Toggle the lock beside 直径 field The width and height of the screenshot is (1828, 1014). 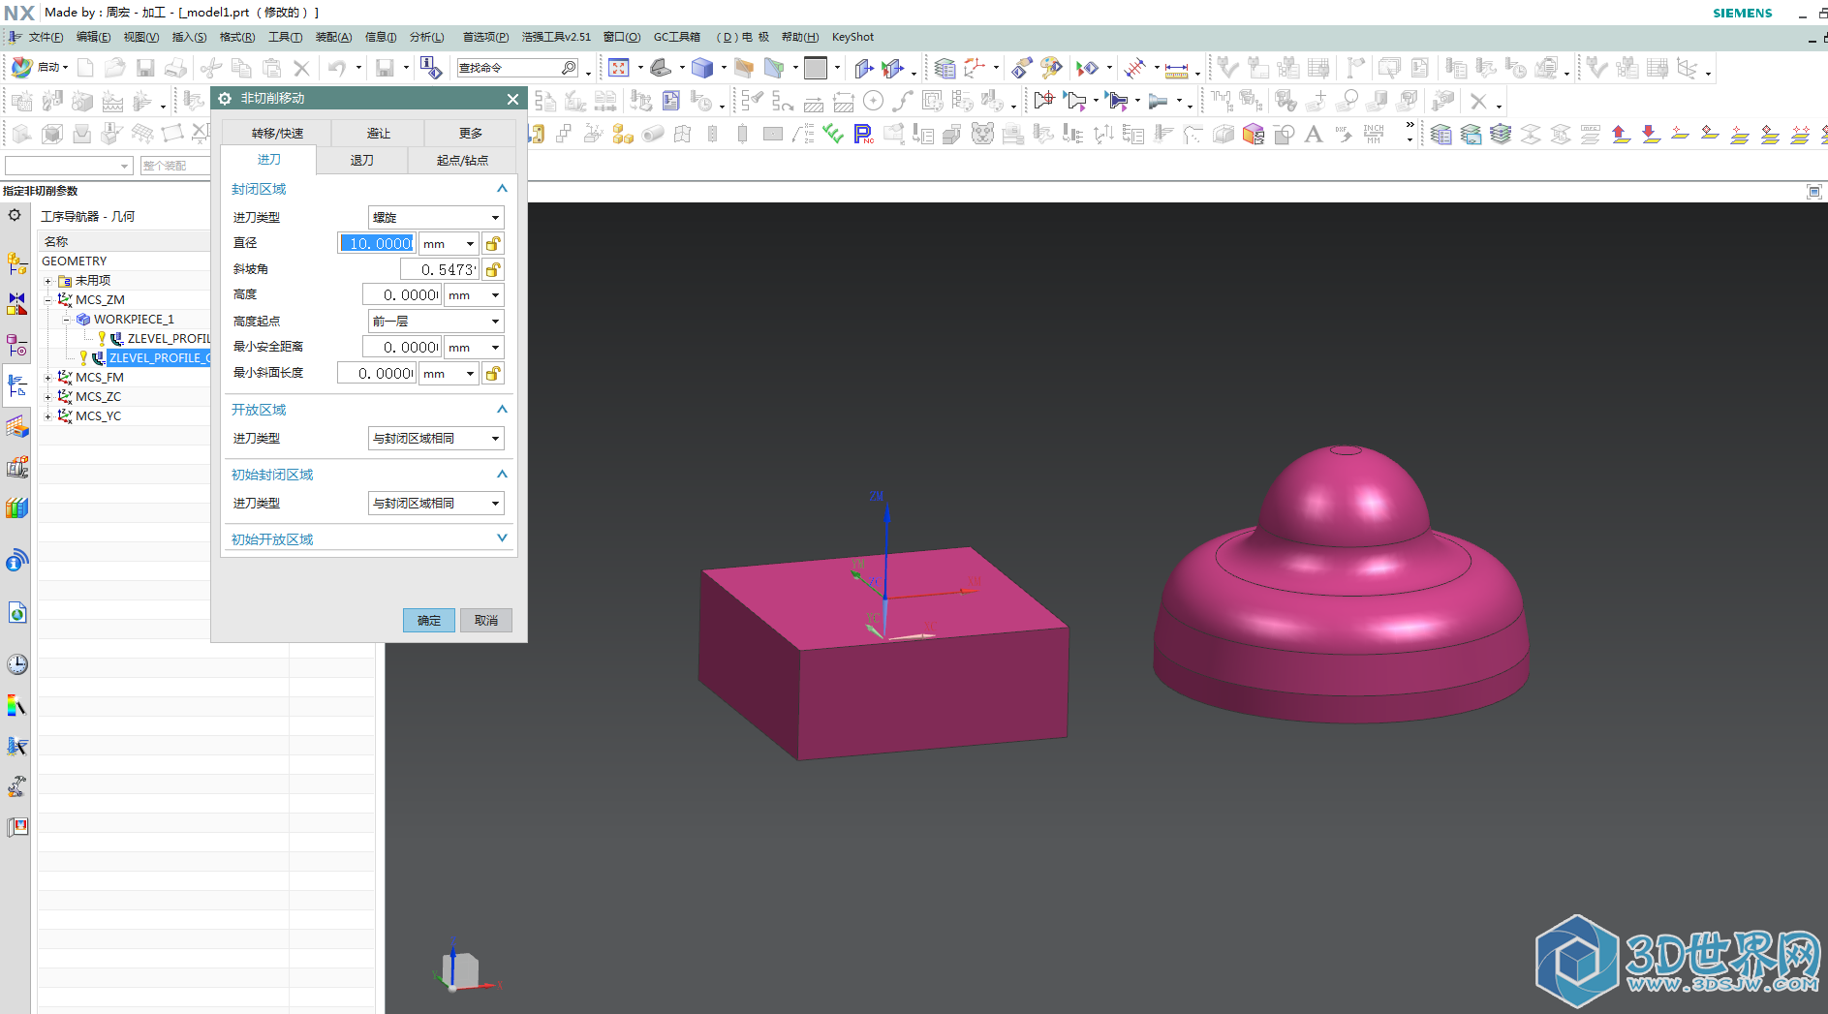[493, 244]
